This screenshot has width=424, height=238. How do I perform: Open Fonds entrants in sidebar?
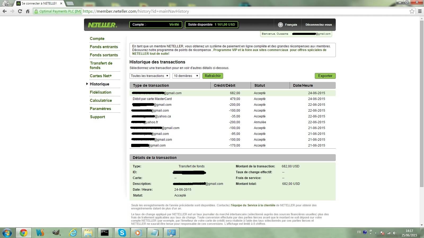click(x=104, y=47)
